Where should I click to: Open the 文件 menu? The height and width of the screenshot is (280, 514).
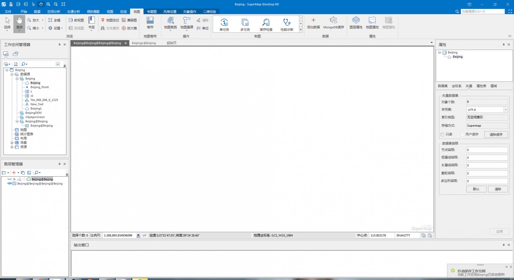(x=8, y=12)
